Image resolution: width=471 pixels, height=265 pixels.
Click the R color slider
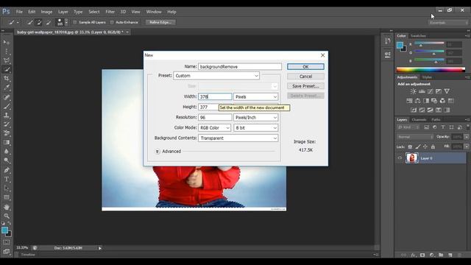(429, 44)
